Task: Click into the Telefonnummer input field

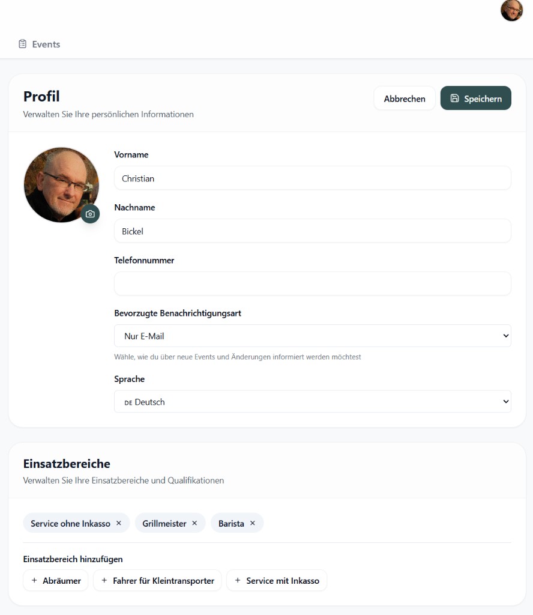Action: pyautogui.click(x=312, y=283)
